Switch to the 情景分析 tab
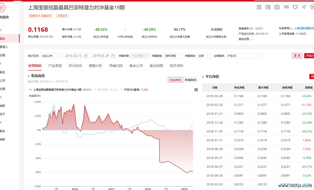Image resolution: width=314 pixels, height=190 pixels. coord(96,66)
